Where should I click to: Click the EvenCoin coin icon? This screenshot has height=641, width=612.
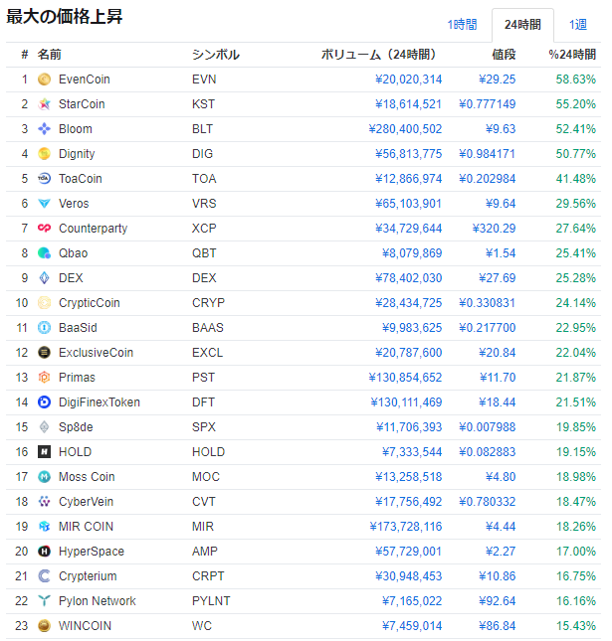44,80
